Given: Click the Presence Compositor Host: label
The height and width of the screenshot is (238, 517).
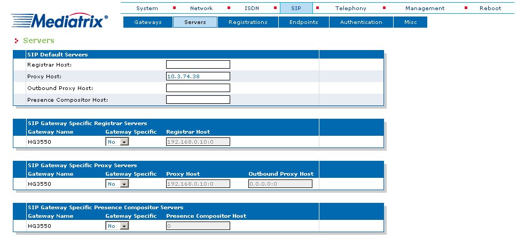Looking at the screenshot, I should (68, 100).
